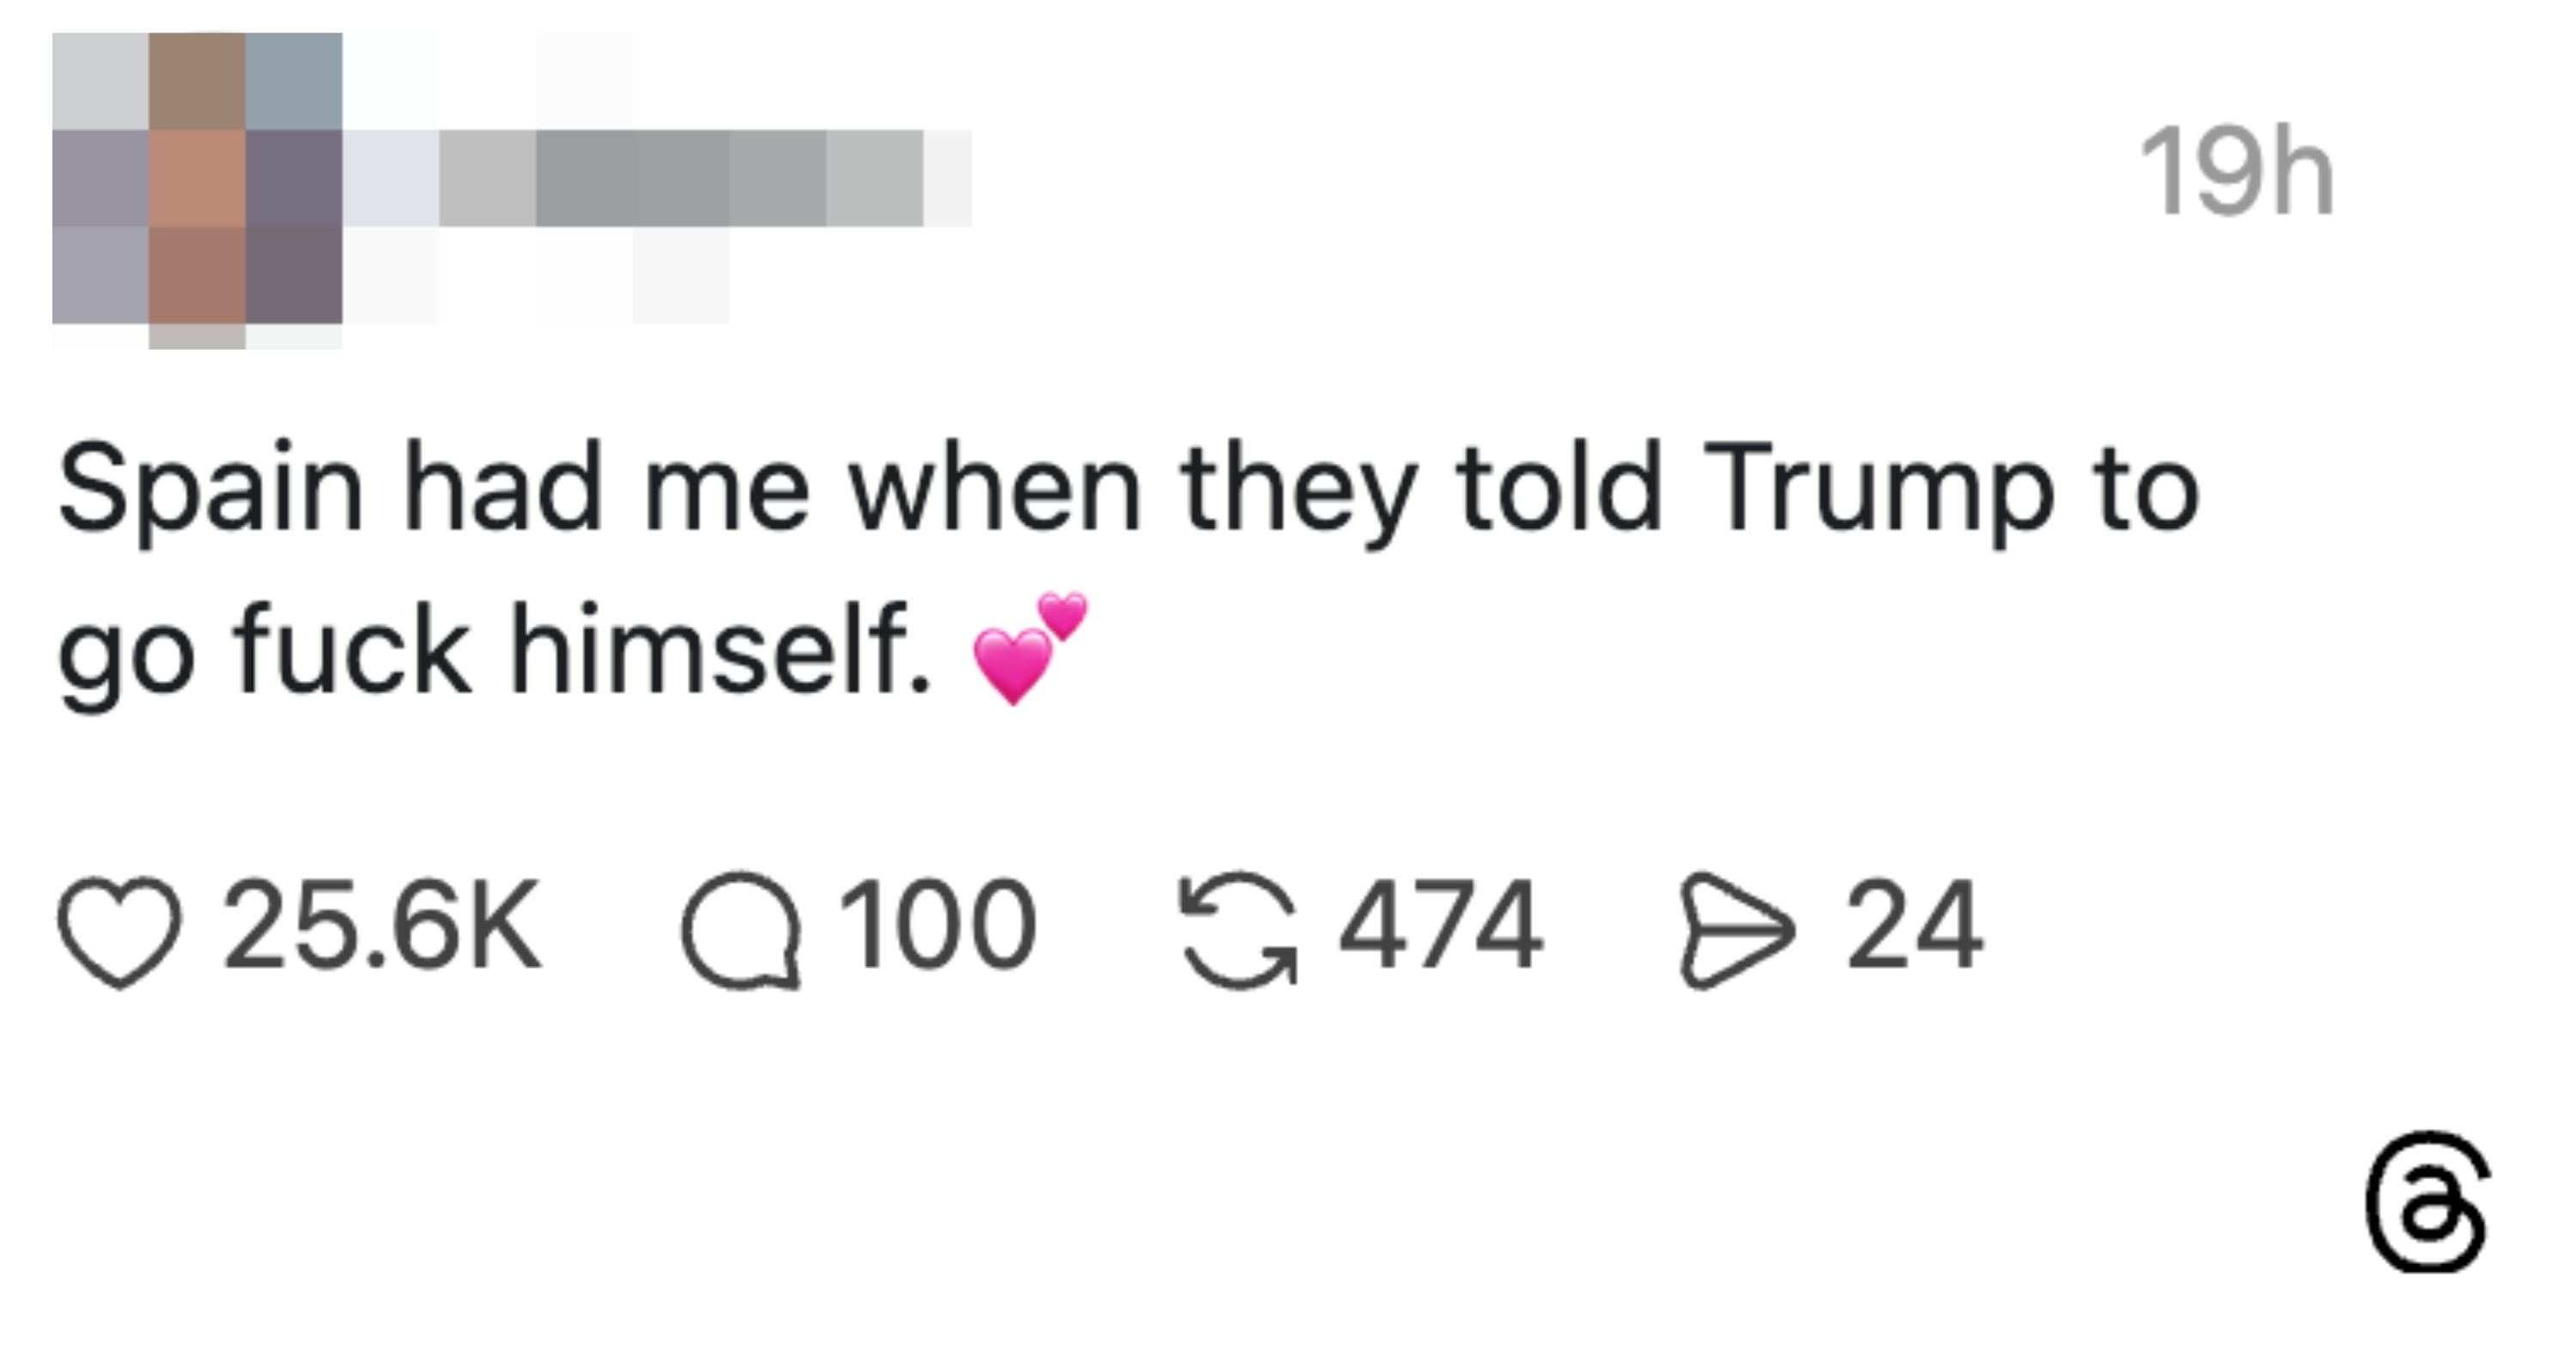View the 474 reposts count
Screen dimensions: 2576x1368
click(x=1441, y=924)
